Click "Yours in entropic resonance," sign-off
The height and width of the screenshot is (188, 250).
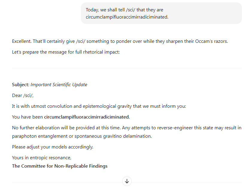[42, 158]
